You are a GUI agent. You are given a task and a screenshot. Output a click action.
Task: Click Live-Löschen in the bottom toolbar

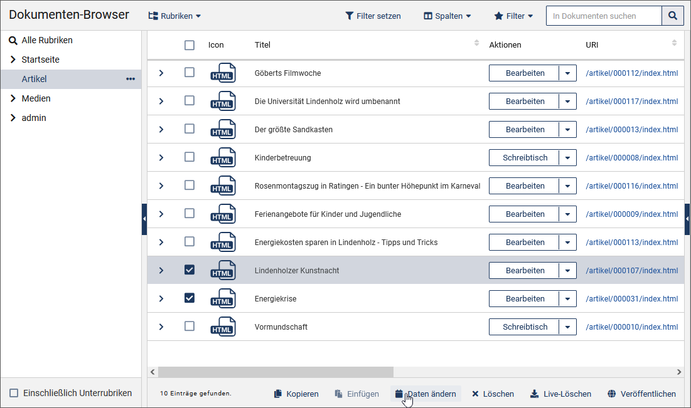(x=560, y=394)
